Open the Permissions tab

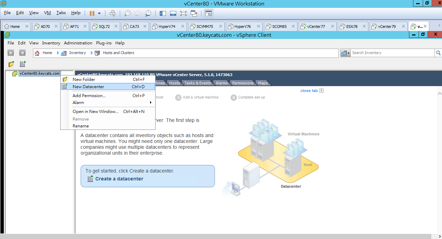coord(243,83)
